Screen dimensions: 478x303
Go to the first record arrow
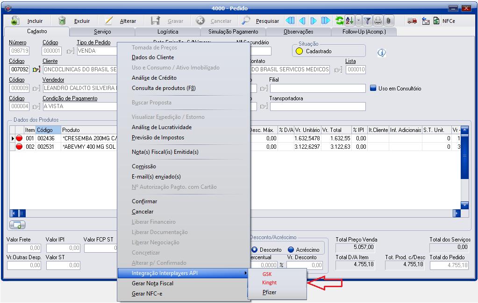[x=290, y=21]
